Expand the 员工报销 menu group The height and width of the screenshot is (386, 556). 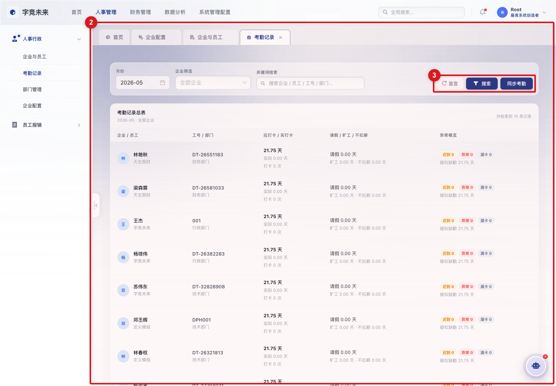click(79, 125)
